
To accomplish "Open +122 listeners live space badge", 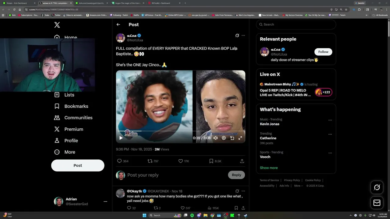I will click(324, 92).
